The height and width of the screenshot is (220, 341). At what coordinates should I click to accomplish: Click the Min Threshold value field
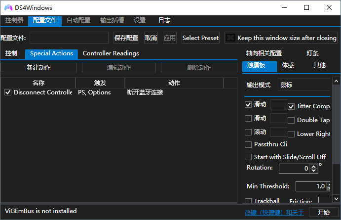pyautogui.click(x=310, y=186)
